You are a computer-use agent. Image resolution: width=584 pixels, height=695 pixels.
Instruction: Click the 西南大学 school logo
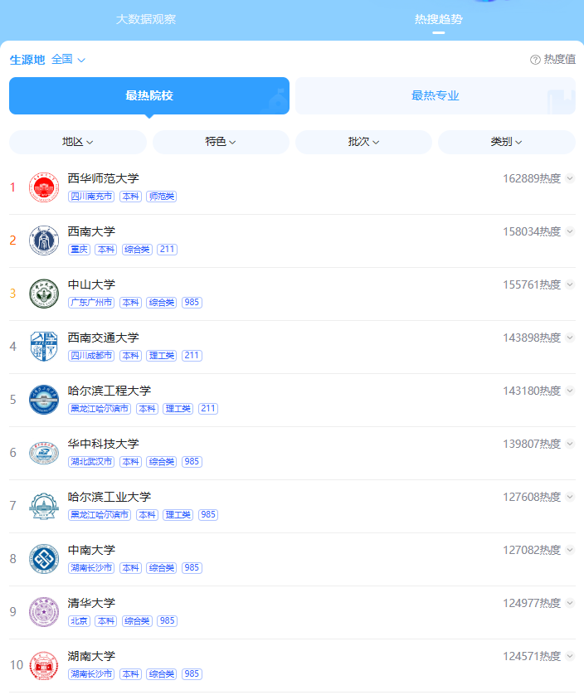(x=44, y=241)
